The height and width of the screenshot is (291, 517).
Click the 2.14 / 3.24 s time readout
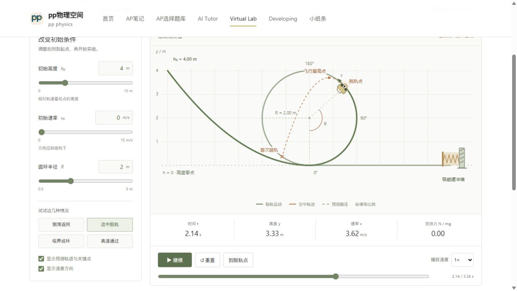click(463, 277)
